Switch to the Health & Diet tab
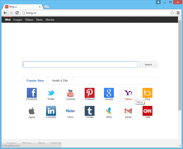The width and height of the screenshot is (183, 149). tap(60, 81)
